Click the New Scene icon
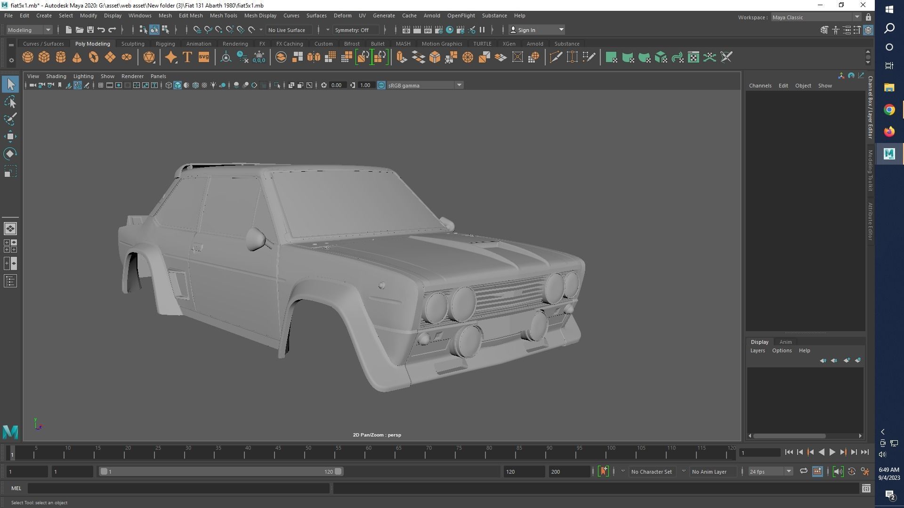This screenshot has height=508, width=904. click(68, 30)
